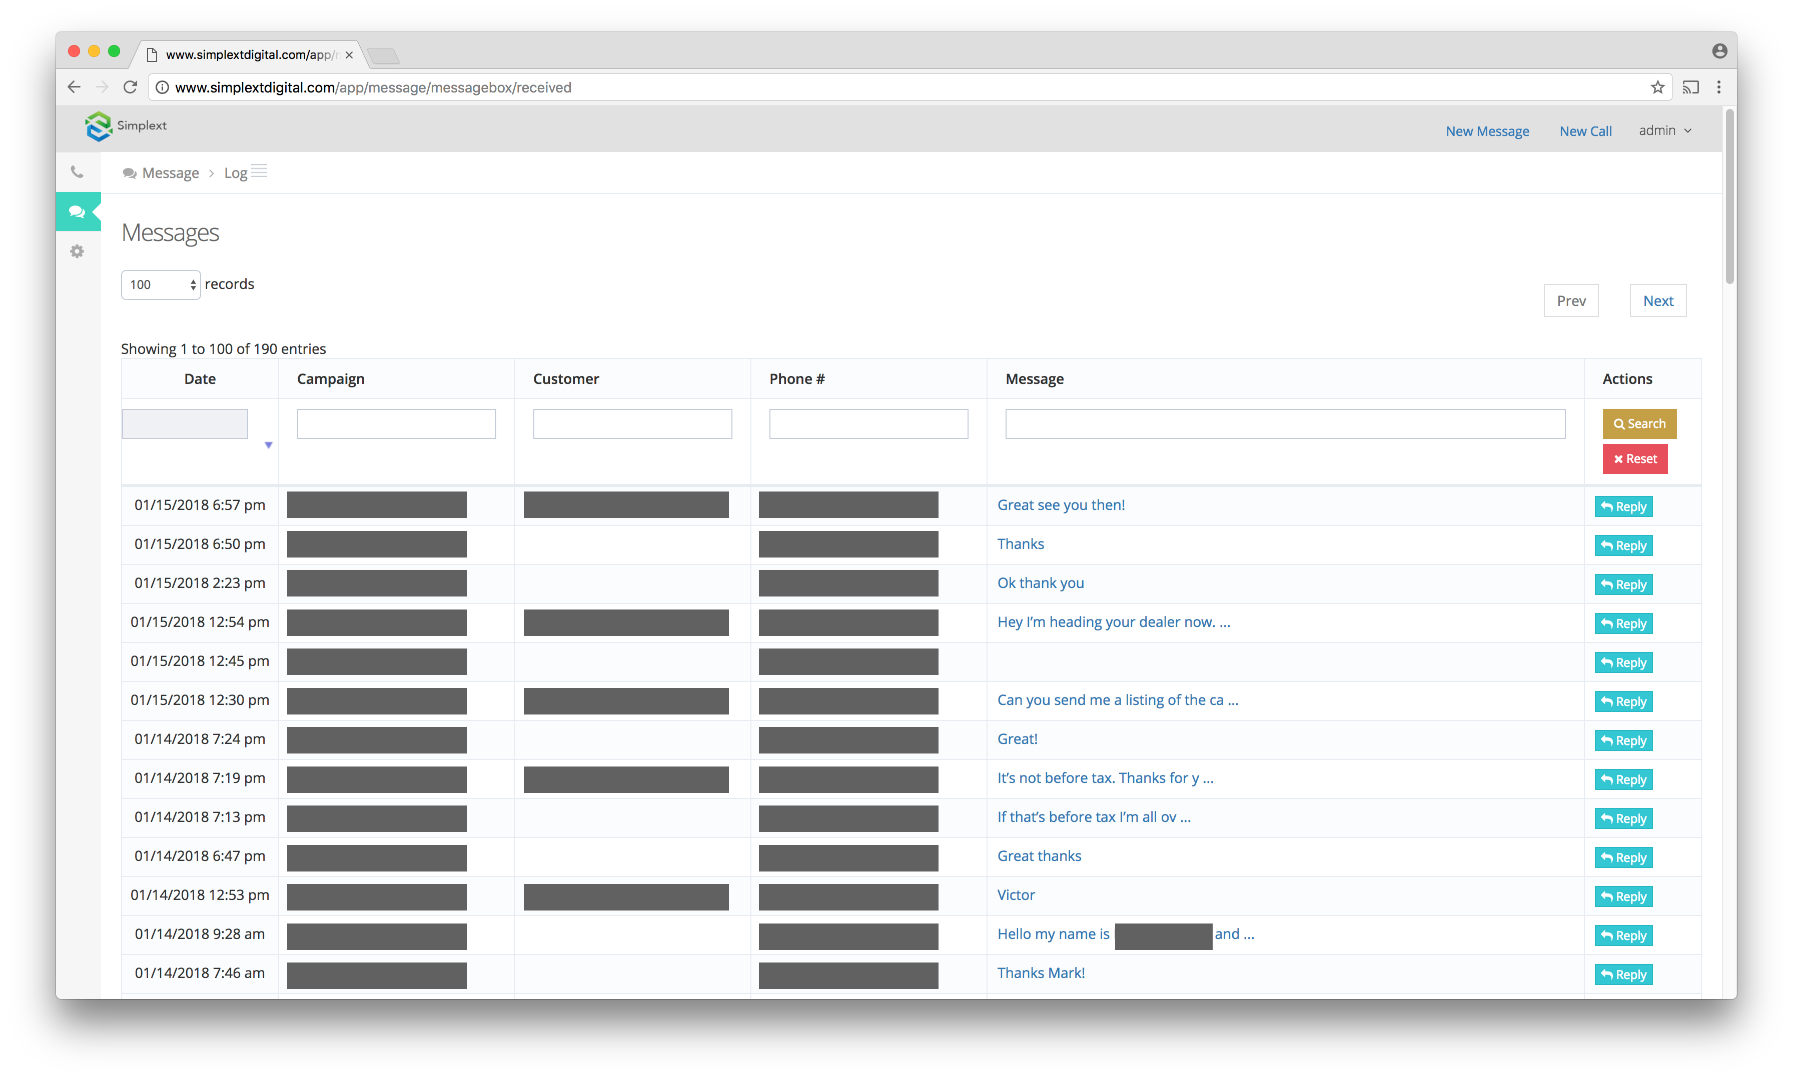Reload the page with refresh icon

pos(130,87)
